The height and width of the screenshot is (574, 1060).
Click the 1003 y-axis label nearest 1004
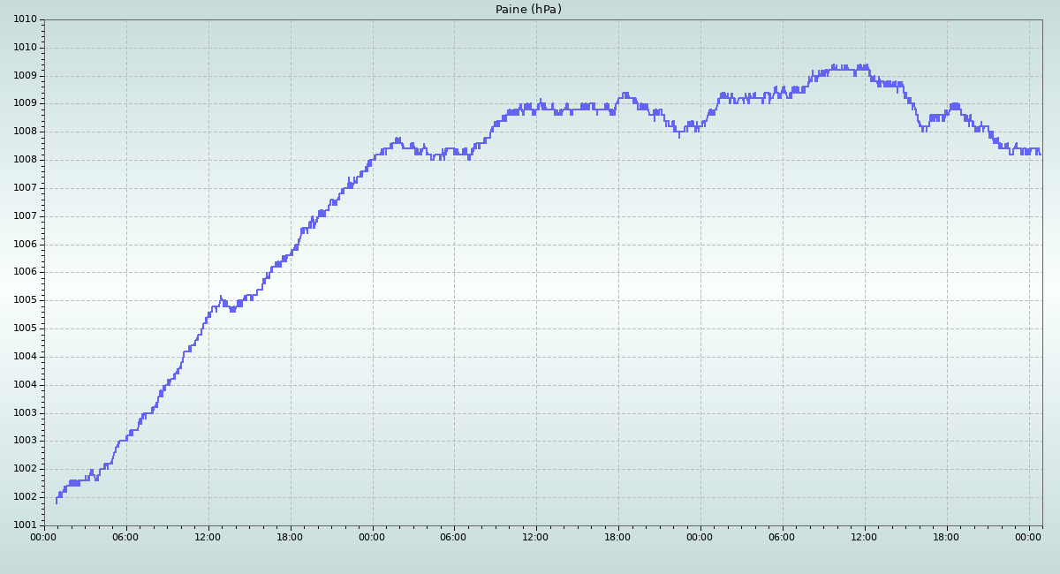[26, 413]
